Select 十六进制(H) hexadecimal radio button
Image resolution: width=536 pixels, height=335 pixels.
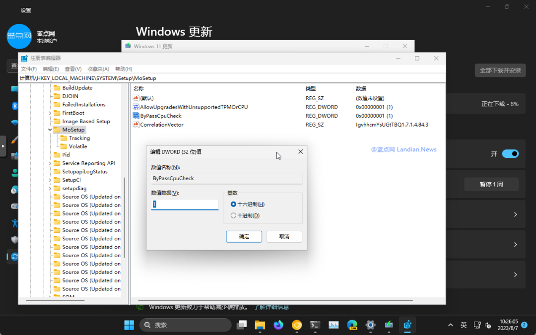pos(233,204)
